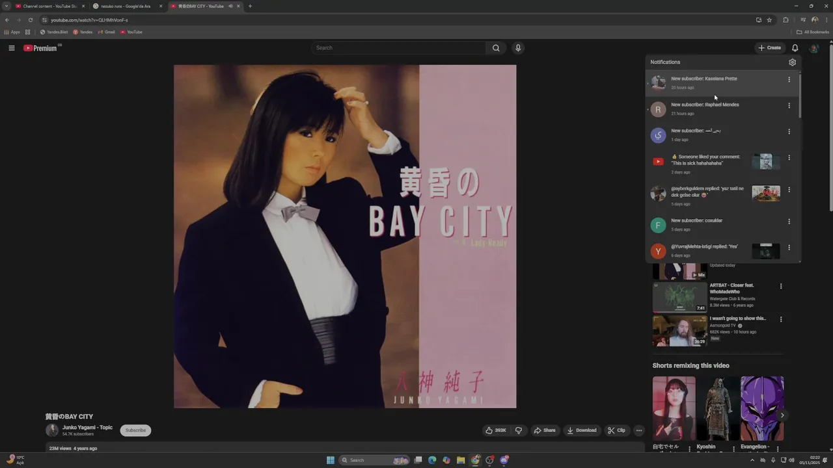Open options for @YuvrajMehta reply notification
The width and height of the screenshot is (833, 468).
tap(789, 248)
